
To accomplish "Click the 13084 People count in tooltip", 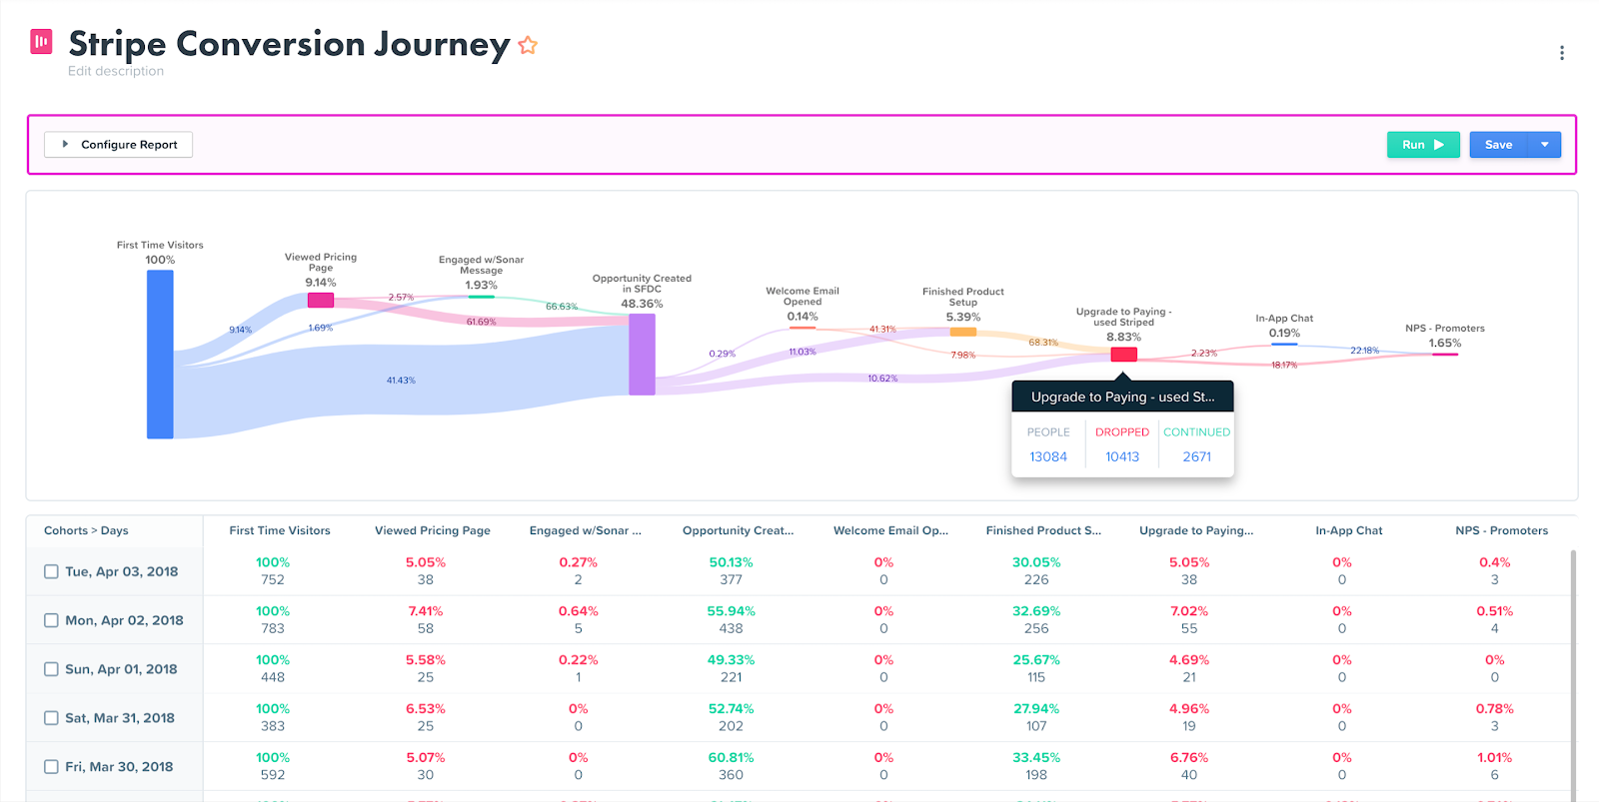I will coord(1048,456).
